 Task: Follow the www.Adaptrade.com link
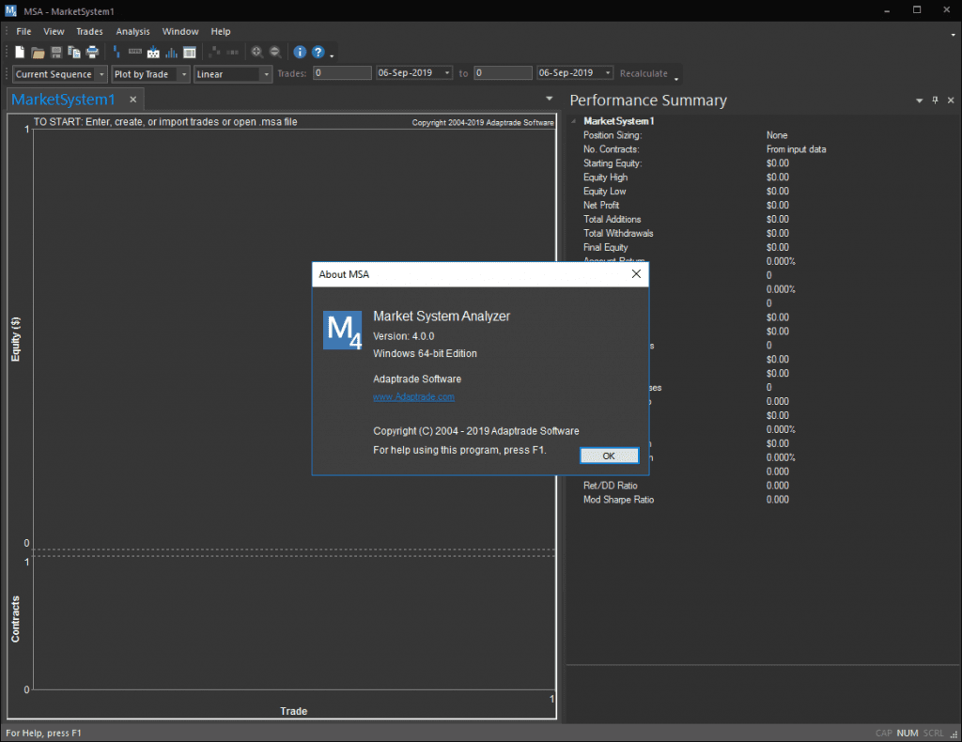(x=413, y=397)
